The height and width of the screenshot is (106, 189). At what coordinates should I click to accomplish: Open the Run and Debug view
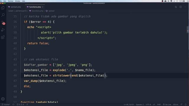[x=3, y=30]
